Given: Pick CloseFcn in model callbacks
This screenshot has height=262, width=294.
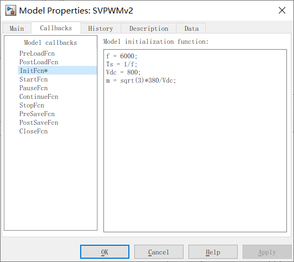Looking at the screenshot, I should [x=34, y=131].
